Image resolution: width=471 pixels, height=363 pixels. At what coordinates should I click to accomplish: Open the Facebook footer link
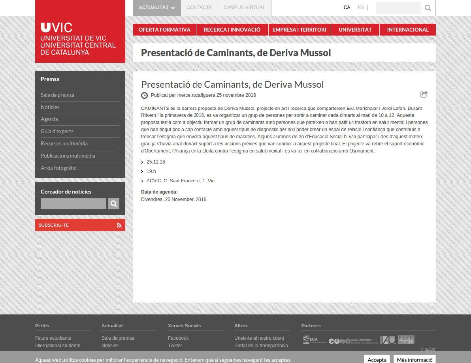click(179, 338)
